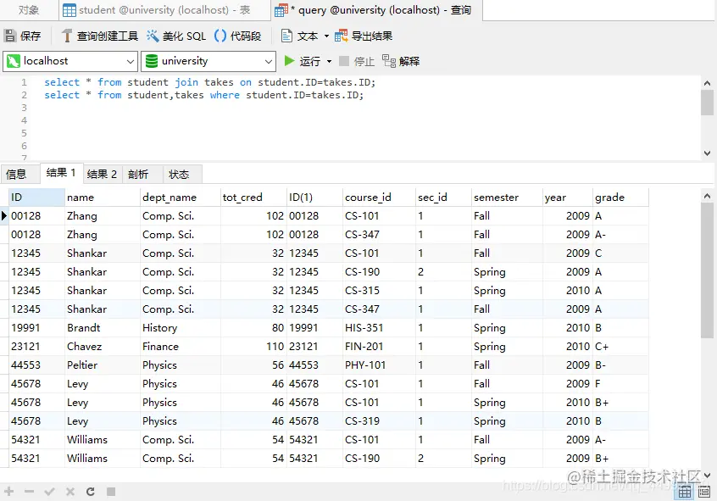Click the apply changes checkmark icon

point(49,492)
